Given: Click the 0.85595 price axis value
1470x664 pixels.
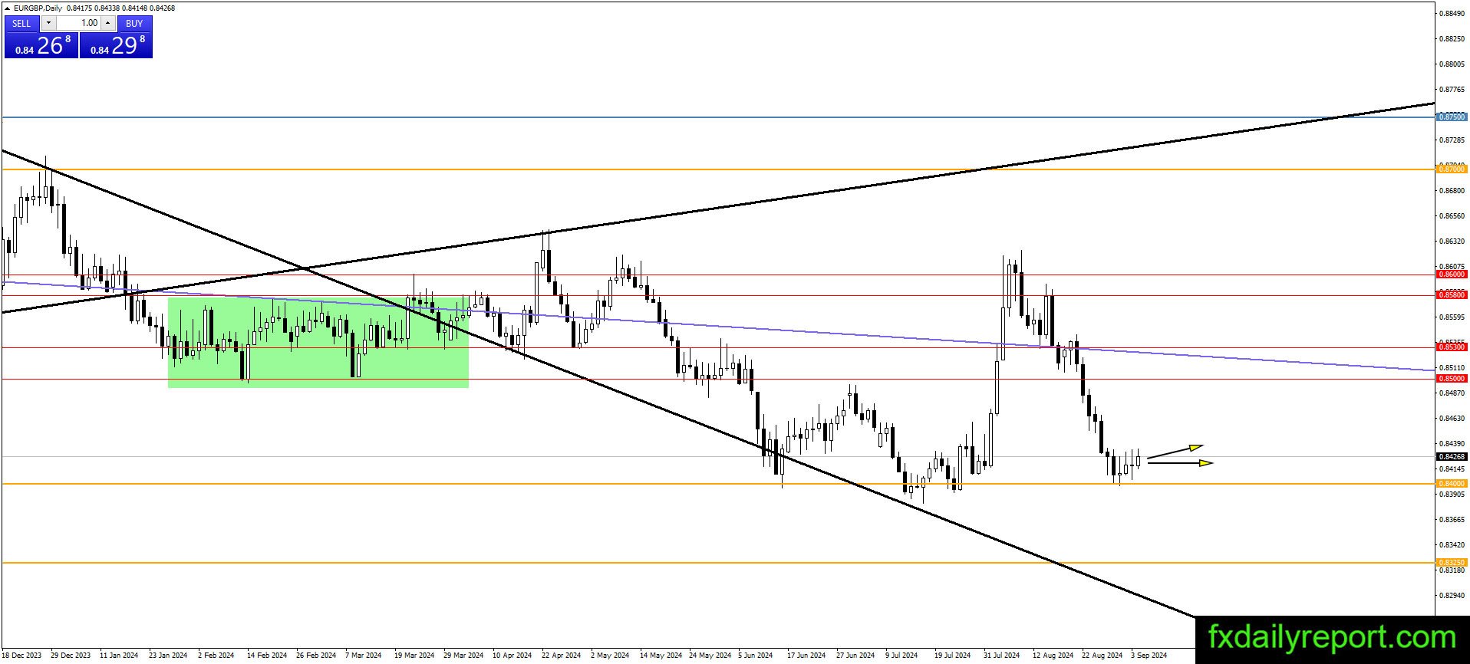Looking at the screenshot, I should pos(1452,317).
